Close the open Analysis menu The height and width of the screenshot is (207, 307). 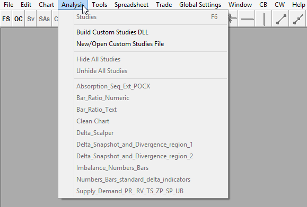click(73, 4)
